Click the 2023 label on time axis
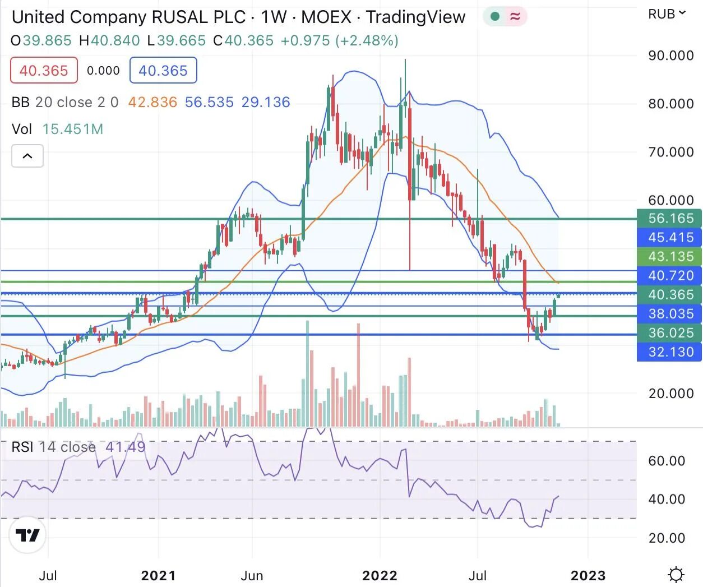The width and height of the screenshot is (703, 587). click(x=588, y=575)
